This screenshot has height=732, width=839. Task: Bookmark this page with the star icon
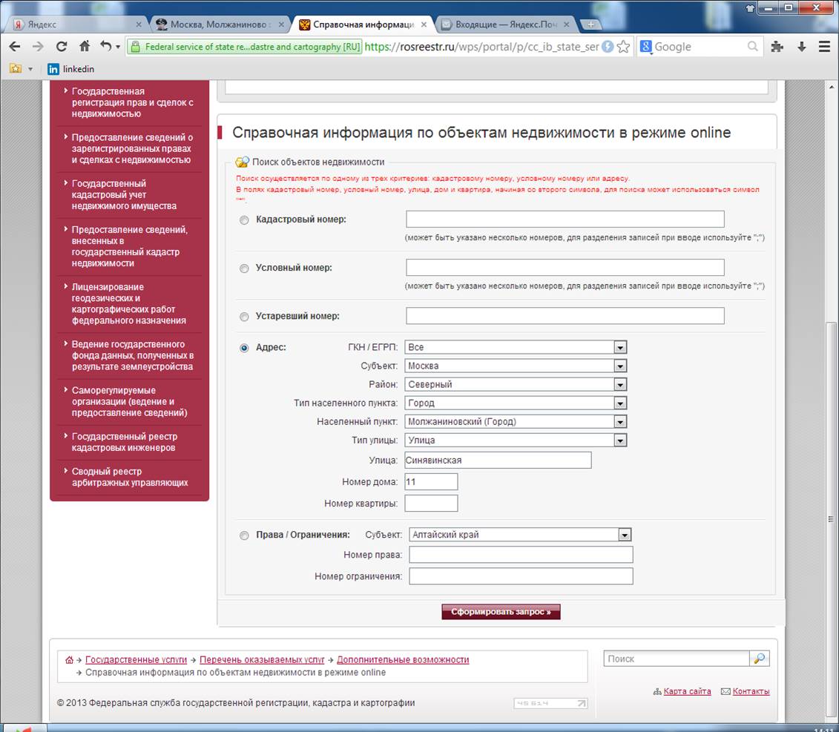624,47
